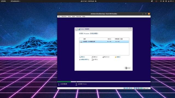Click the Refresh link with blue arrows icon
Viewport: 175px width, 98px height.
82,57
